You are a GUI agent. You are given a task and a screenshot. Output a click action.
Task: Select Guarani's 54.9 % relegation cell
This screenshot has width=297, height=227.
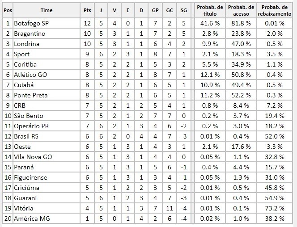coord(275,198)
